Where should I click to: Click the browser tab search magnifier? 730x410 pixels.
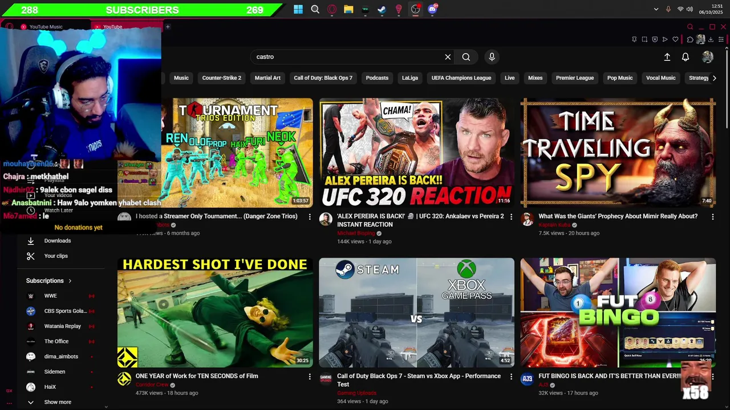pos(690,27)
